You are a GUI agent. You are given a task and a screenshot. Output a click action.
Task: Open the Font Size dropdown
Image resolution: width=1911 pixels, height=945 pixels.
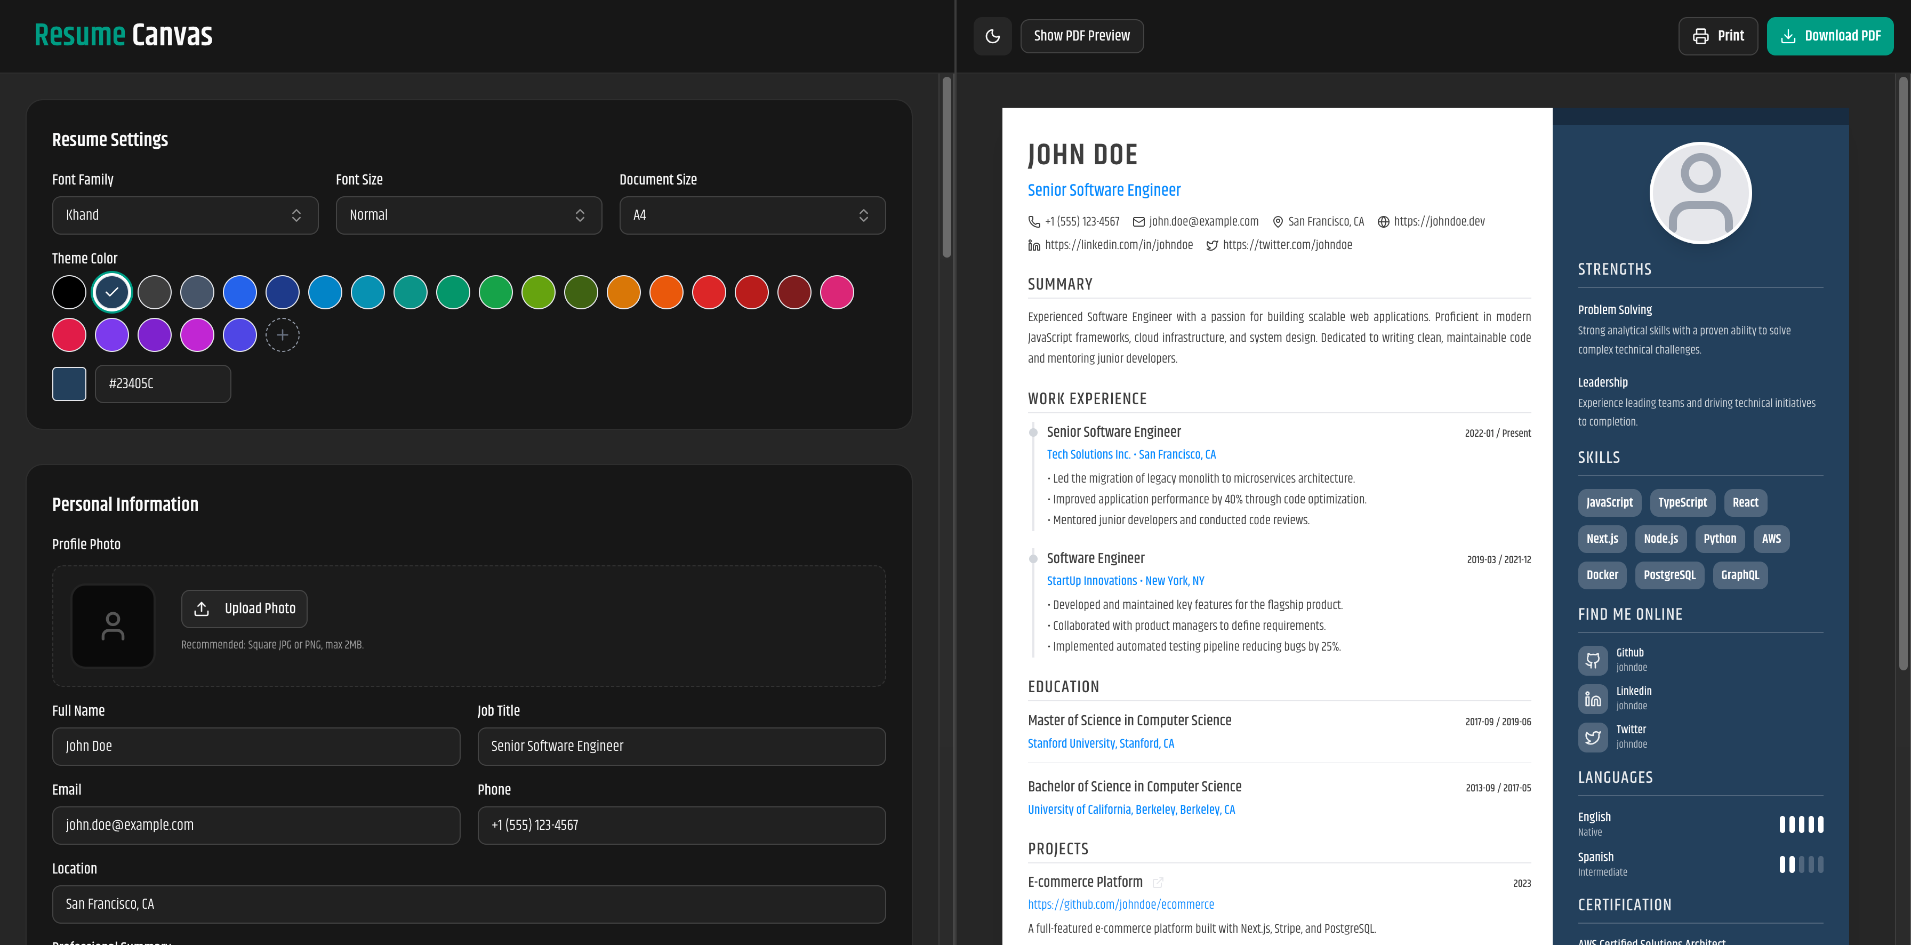pyautogui.click(x=468, y=215)
